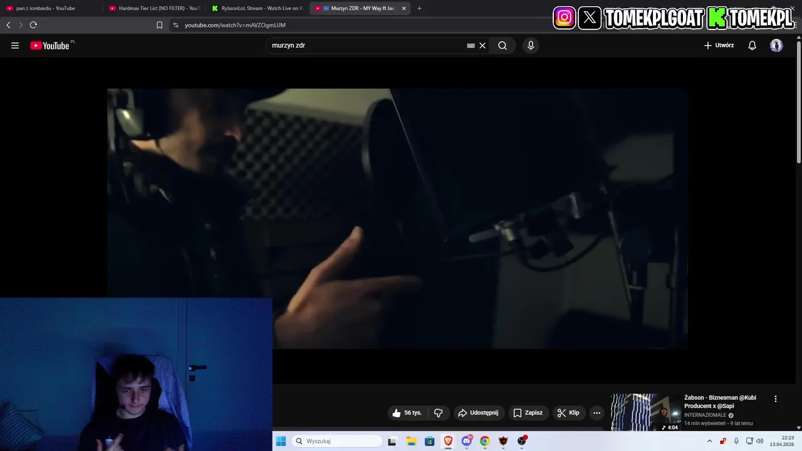Switch to Hardmax Tier List tab
The height and width of the screenshot is (451, 802).
pyautogui.click(x=155, y=8)
